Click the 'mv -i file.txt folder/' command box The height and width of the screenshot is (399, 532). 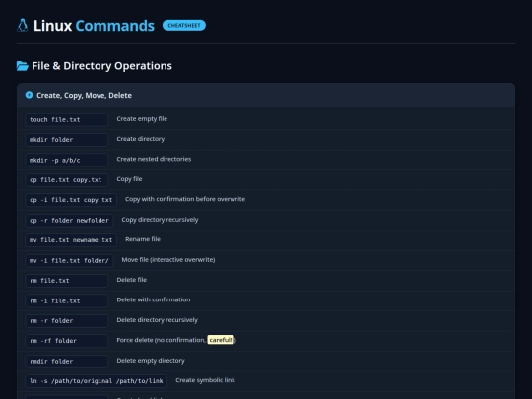click(x=69, y=260)
